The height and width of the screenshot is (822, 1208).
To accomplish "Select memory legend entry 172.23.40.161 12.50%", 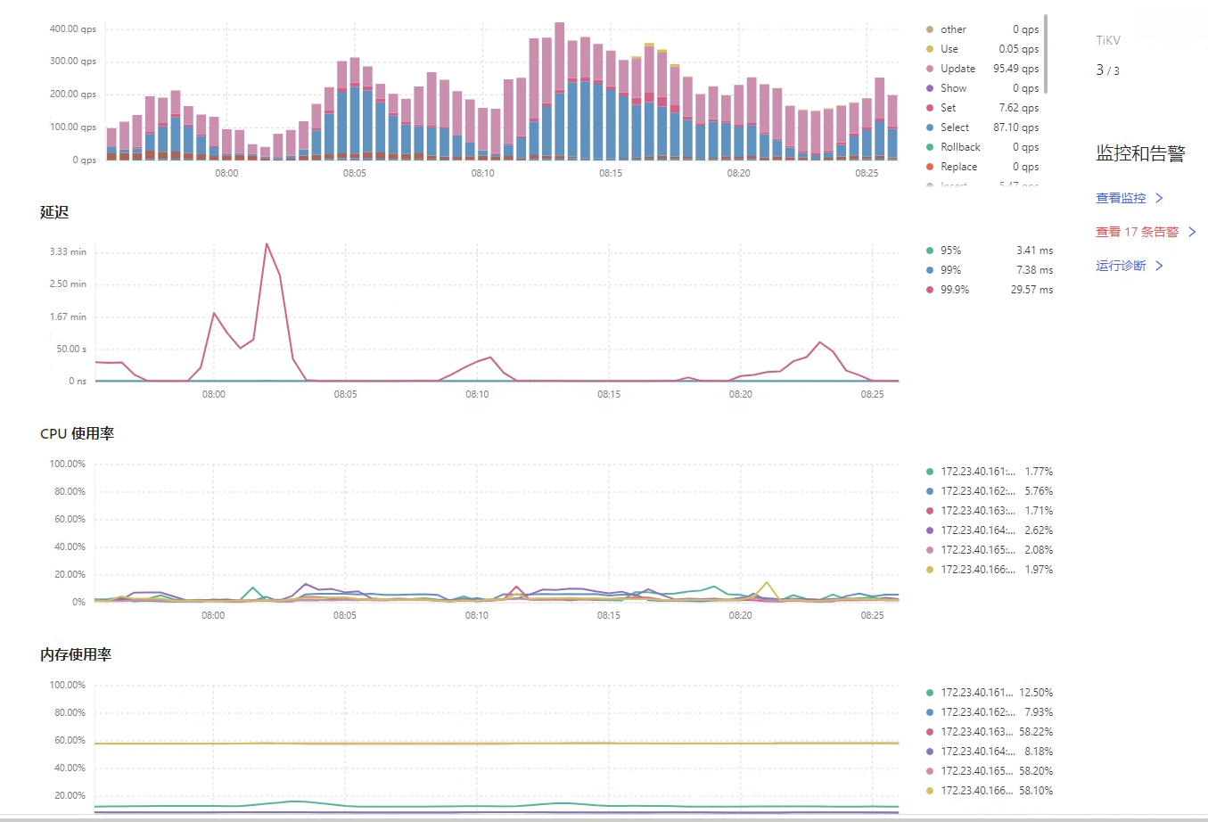I will pos(990,693).
